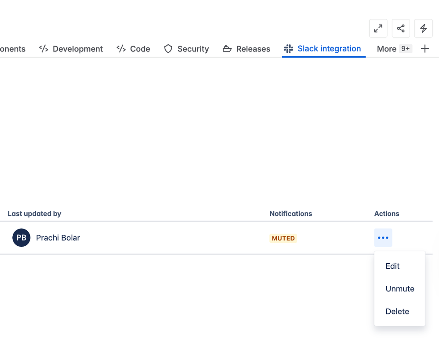Click the Last updated by column header
The width and height of the screenshot is (439, 357).
(34, 214)
